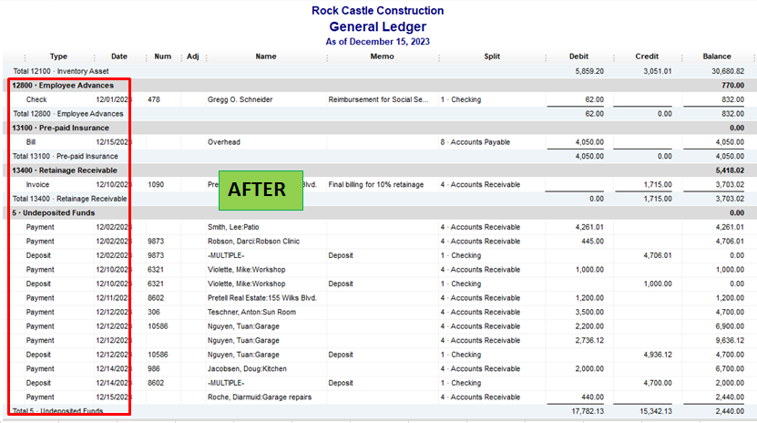Click the Balance column header
The image size is (757, 423).
point(717,57)
